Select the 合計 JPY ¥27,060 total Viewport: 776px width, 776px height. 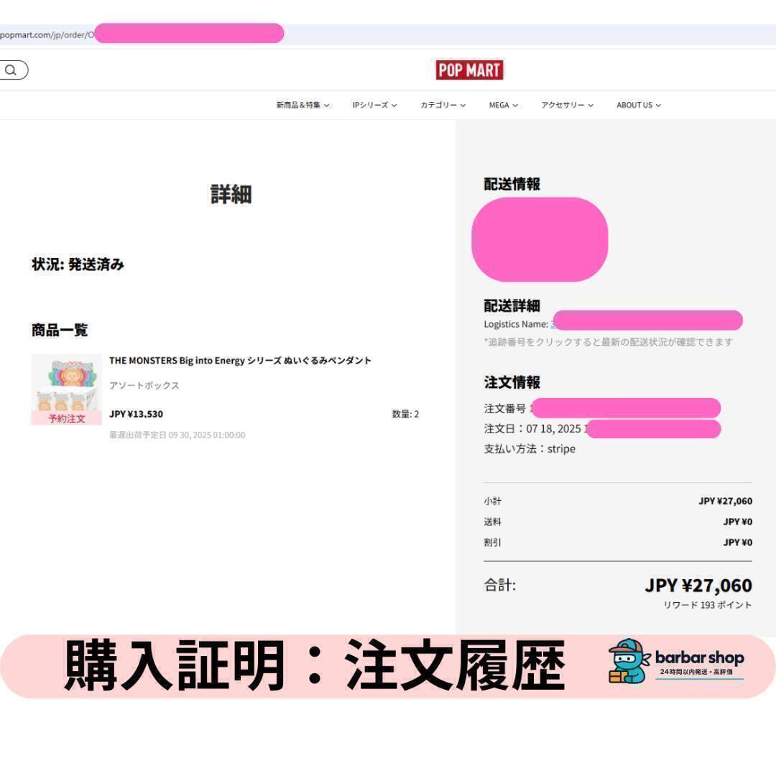[698, 586]
